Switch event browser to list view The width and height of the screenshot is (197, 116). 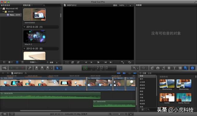coord(22,62)
